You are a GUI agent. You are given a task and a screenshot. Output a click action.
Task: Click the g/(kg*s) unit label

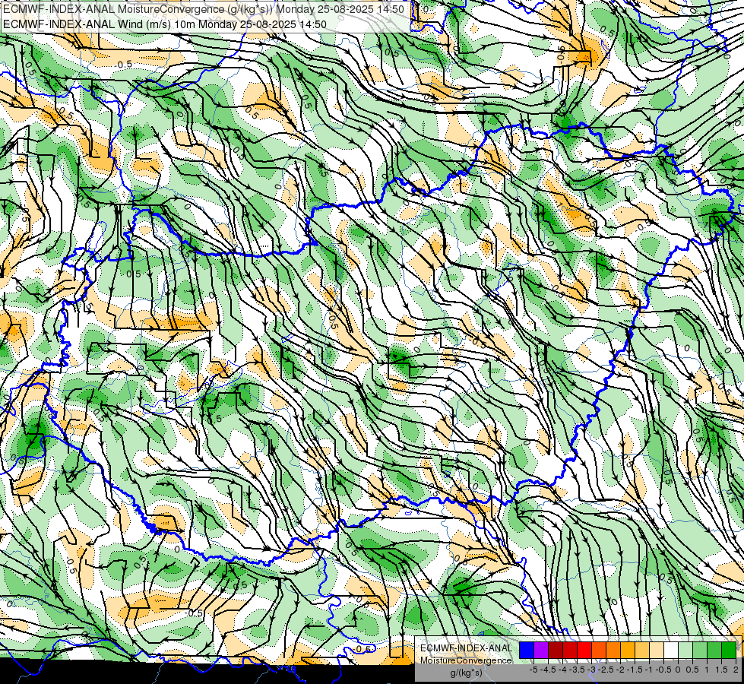(466, 673)
